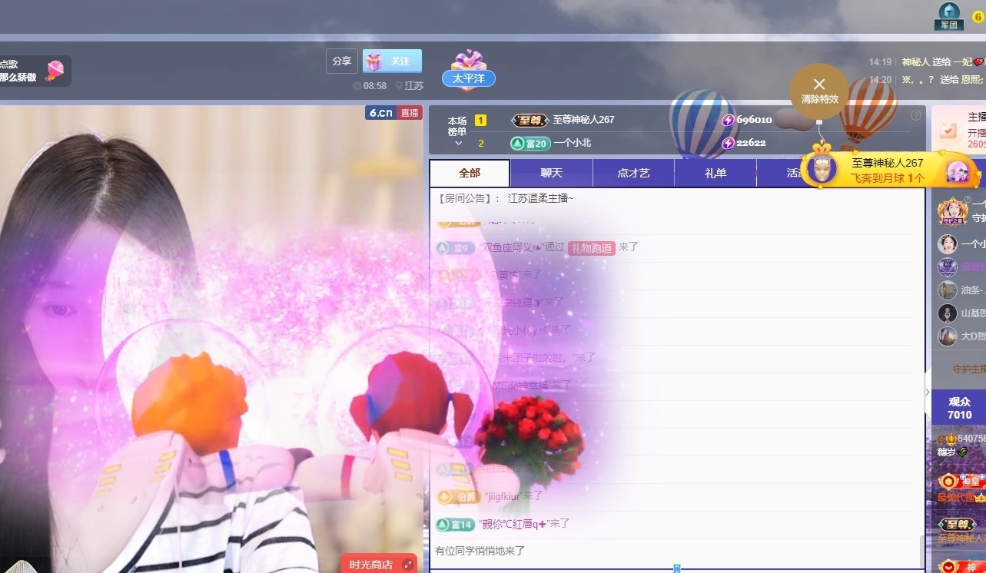Screen dimensions: 986x573
Task: Click the 神秘人 送给 一妃 gift message
Action: (x=943, y=62)
